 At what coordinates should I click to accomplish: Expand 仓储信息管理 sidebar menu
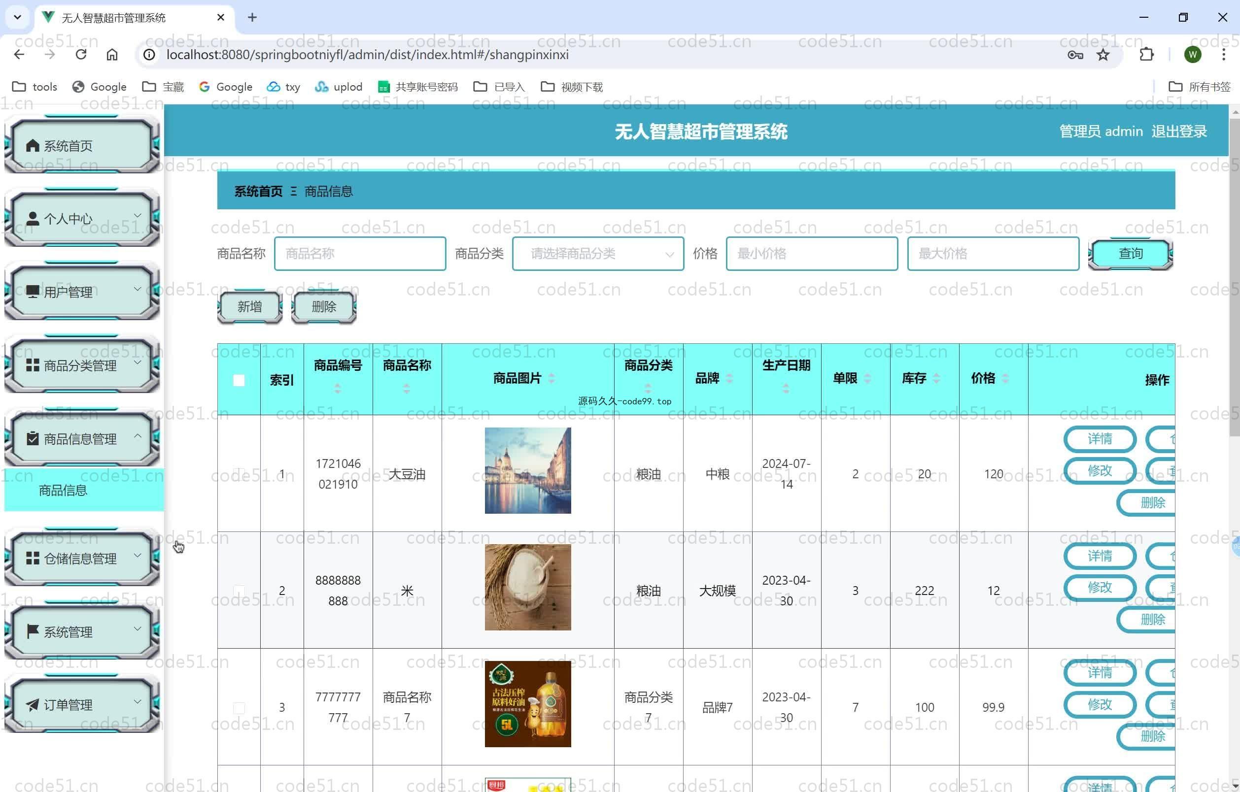coord(82,558)
